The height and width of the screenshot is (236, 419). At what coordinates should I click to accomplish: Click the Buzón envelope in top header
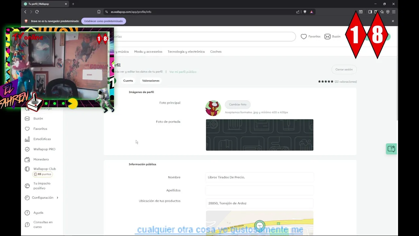tap(327, 36)
